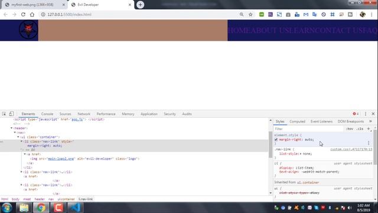Click the red Camtasia icon in taskbar
Image resolution: width=378 pixels, height=213 pixels.
point(58,208)
